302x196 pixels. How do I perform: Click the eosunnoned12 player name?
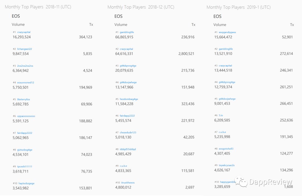(25, 83)
